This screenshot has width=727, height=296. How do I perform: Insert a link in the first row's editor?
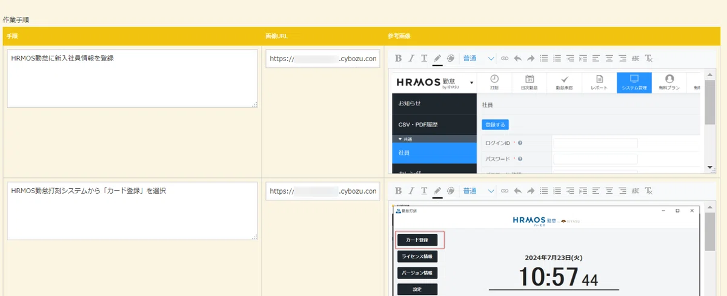pyautogui.click(x=505, y=59)
